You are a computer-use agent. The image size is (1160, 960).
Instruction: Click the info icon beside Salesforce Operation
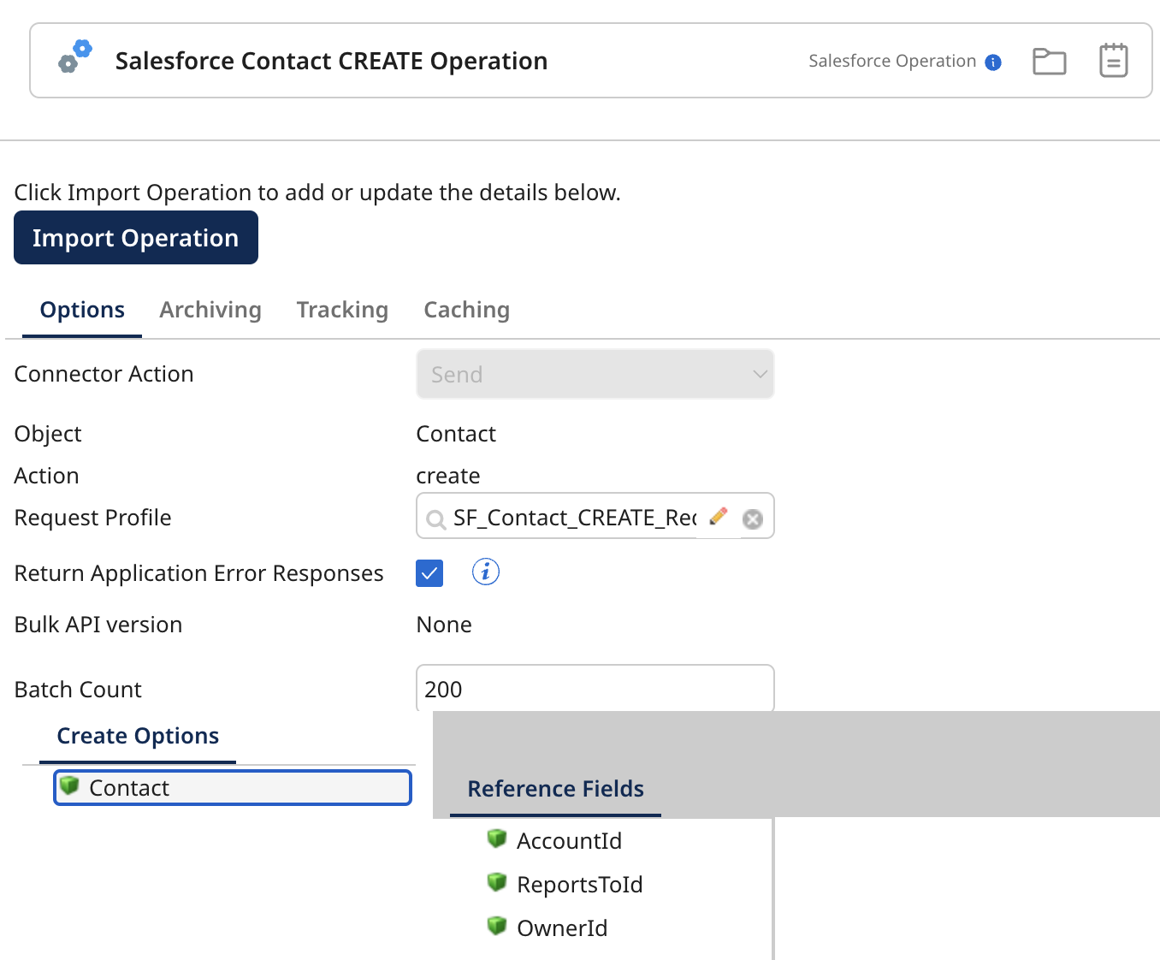tap(993, 61)
